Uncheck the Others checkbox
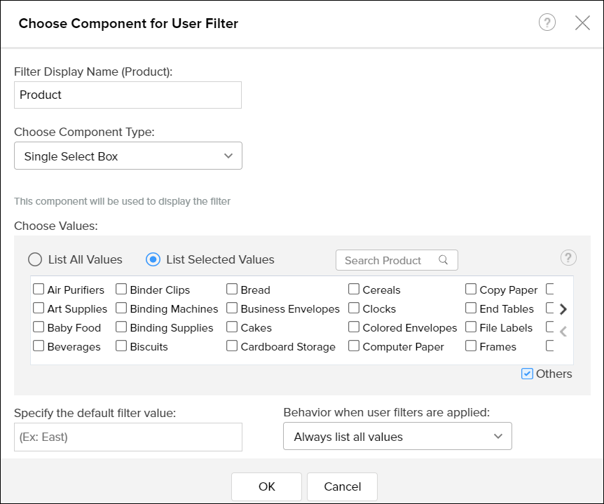This screenshot has width=604, height=504. coord(528,374)
